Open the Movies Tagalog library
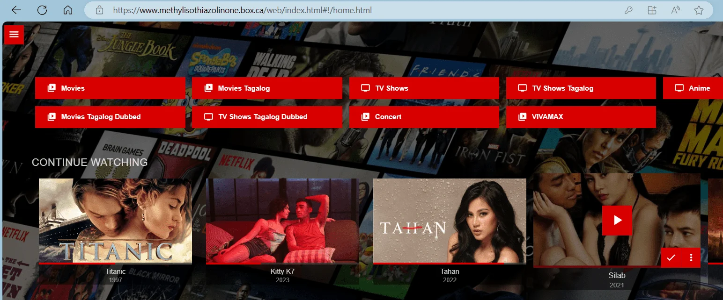The width and height of the screenshot is (723, 300). tap(267, 88)
